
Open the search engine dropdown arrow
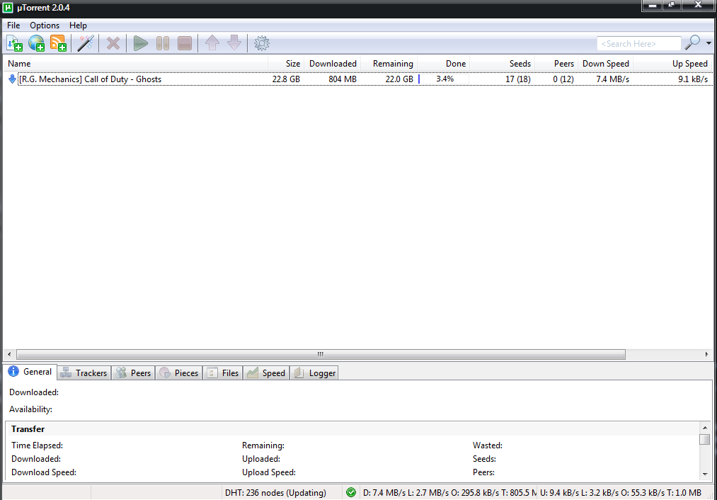(709, 43)
